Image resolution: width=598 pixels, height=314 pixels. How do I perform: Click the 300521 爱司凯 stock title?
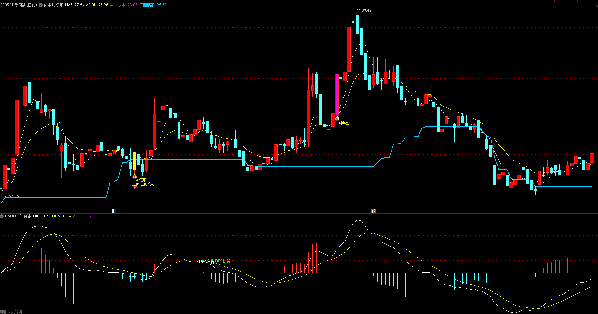(19, 5)
